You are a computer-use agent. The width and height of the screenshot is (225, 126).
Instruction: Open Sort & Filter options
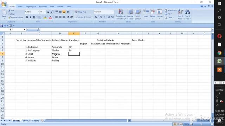tap(180, 14)
